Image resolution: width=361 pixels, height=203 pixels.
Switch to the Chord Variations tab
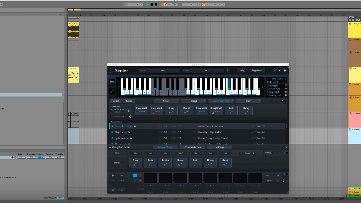[192, 147]
